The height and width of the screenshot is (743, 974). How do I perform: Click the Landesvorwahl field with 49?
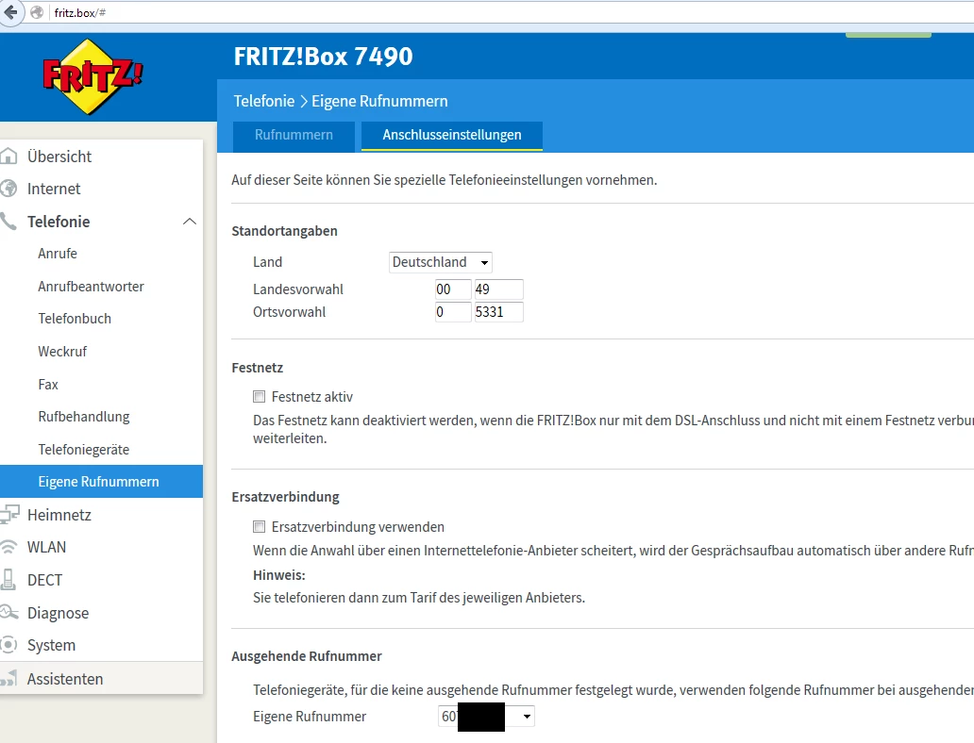tap(498, 289)
